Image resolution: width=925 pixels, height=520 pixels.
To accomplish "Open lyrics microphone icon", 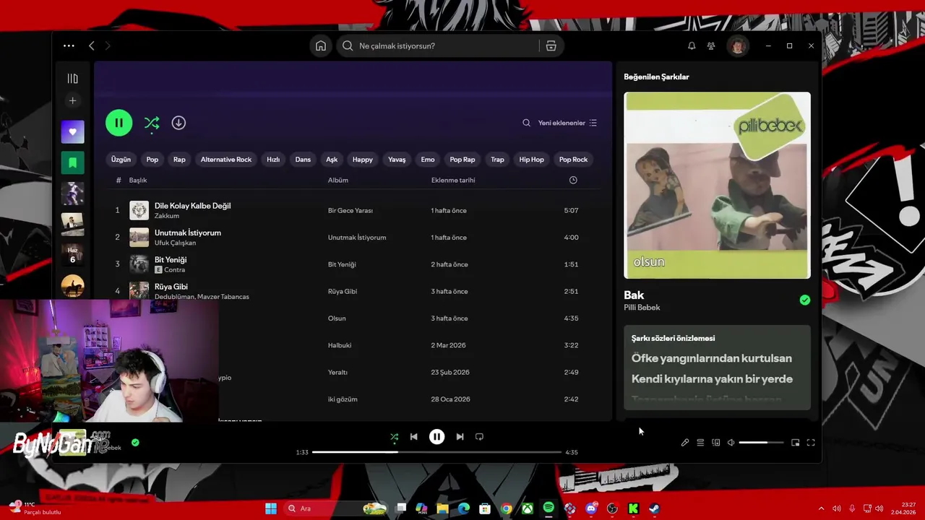I will [685, 443].
